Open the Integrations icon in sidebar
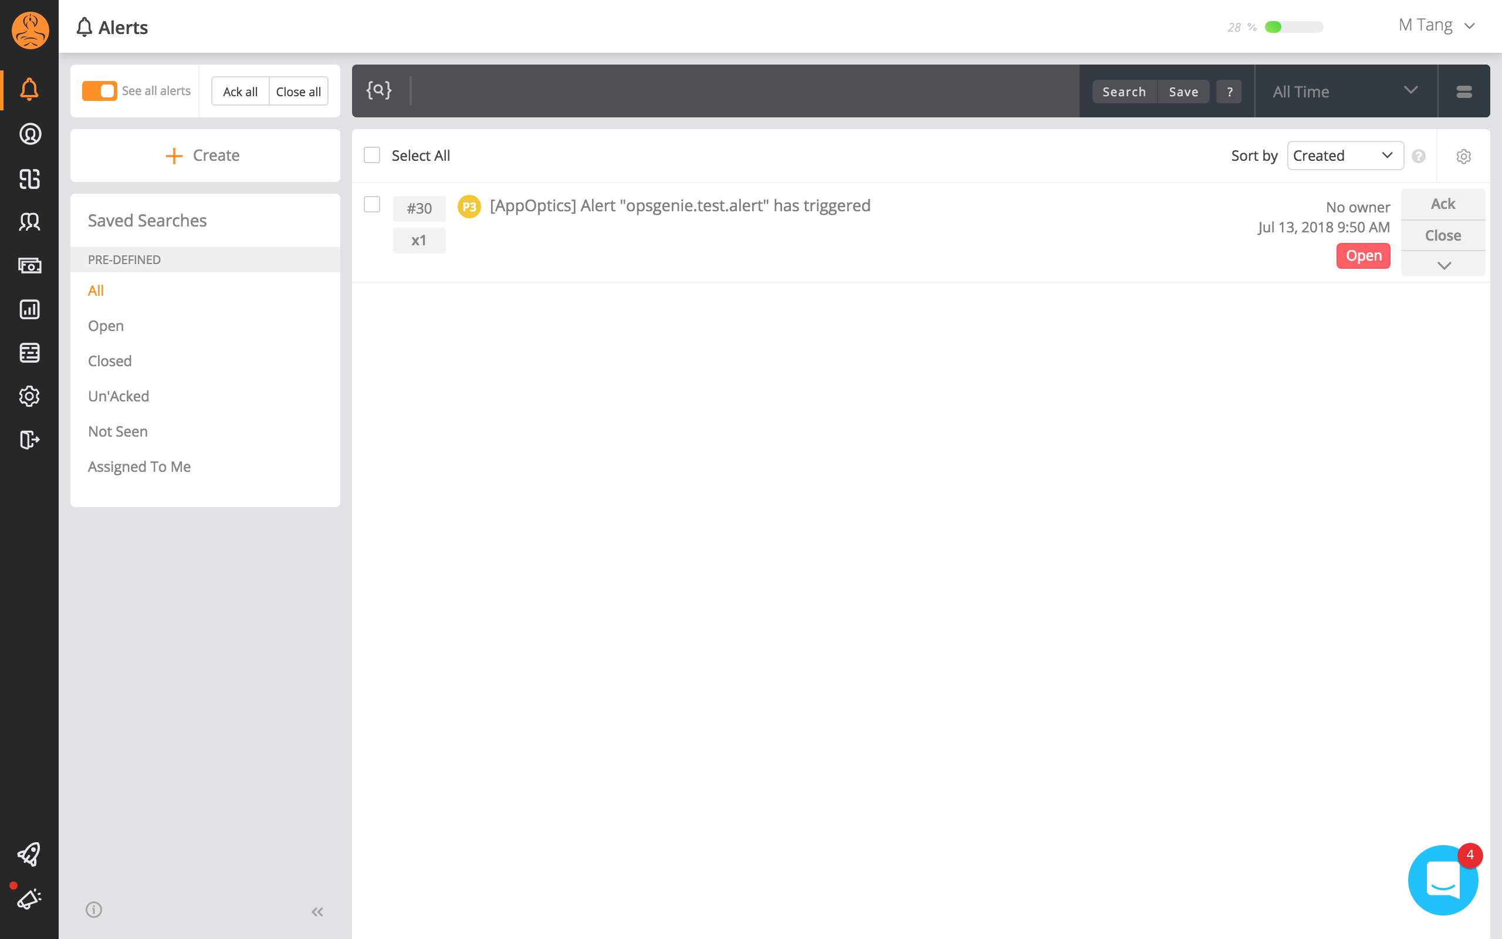 pyautogui.click(x=29, y=179)
